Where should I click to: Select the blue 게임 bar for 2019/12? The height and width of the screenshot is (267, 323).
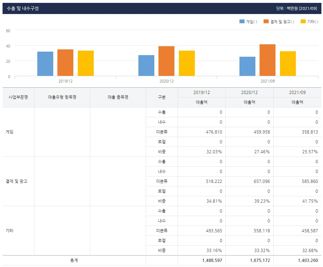point(45,64)
